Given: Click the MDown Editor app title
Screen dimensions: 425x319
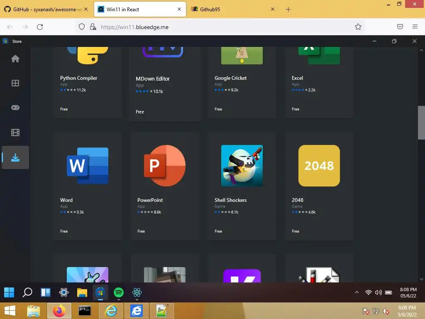Looking at the screenshot, I should click(153, 79).
